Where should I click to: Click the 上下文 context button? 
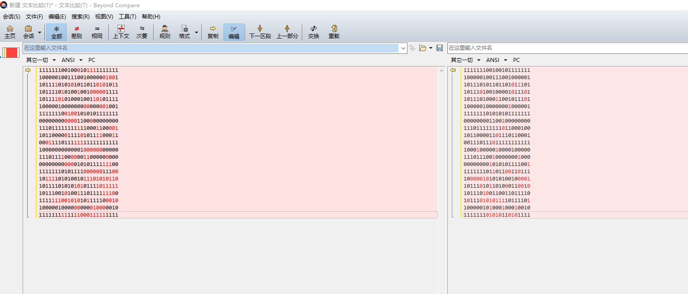pyautogui.click(x=121, y=32)
